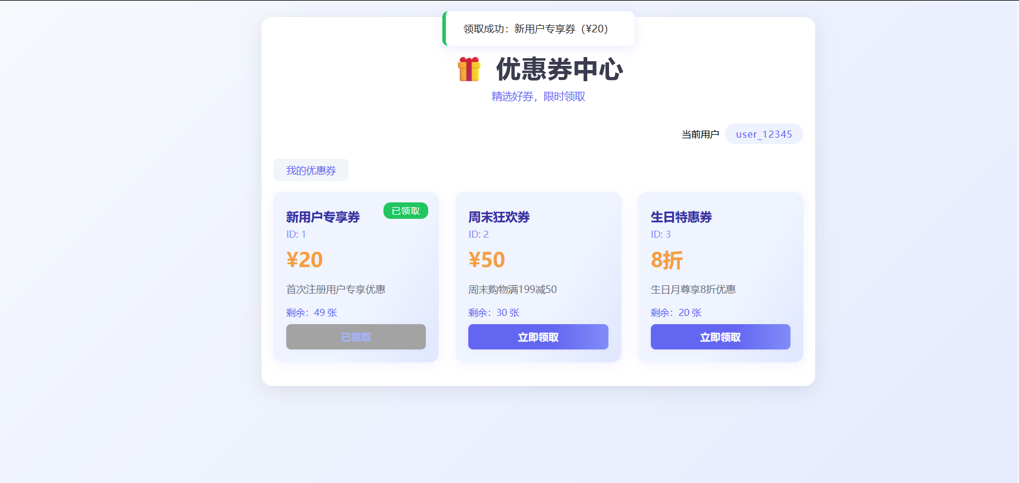
Task: Open the 我的优惠券 tab
Action: pos(311,170)
